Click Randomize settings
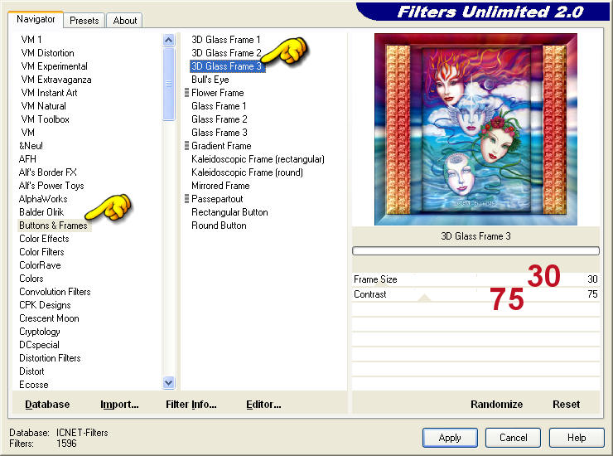Screen dimensions: 613x456 [x=496, y=405]
